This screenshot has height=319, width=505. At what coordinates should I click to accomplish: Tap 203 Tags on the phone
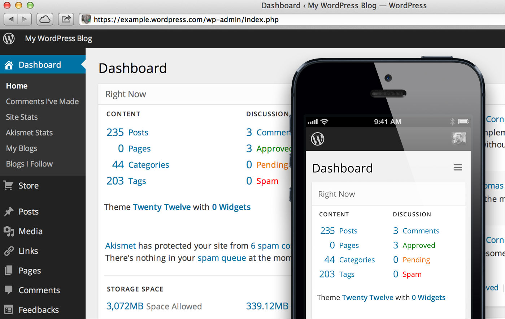pyautogui.click(x=337, y=274)
